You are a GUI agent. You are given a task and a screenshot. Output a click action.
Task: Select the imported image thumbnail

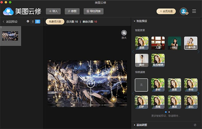pyautogui.click(x=10, y=36)
